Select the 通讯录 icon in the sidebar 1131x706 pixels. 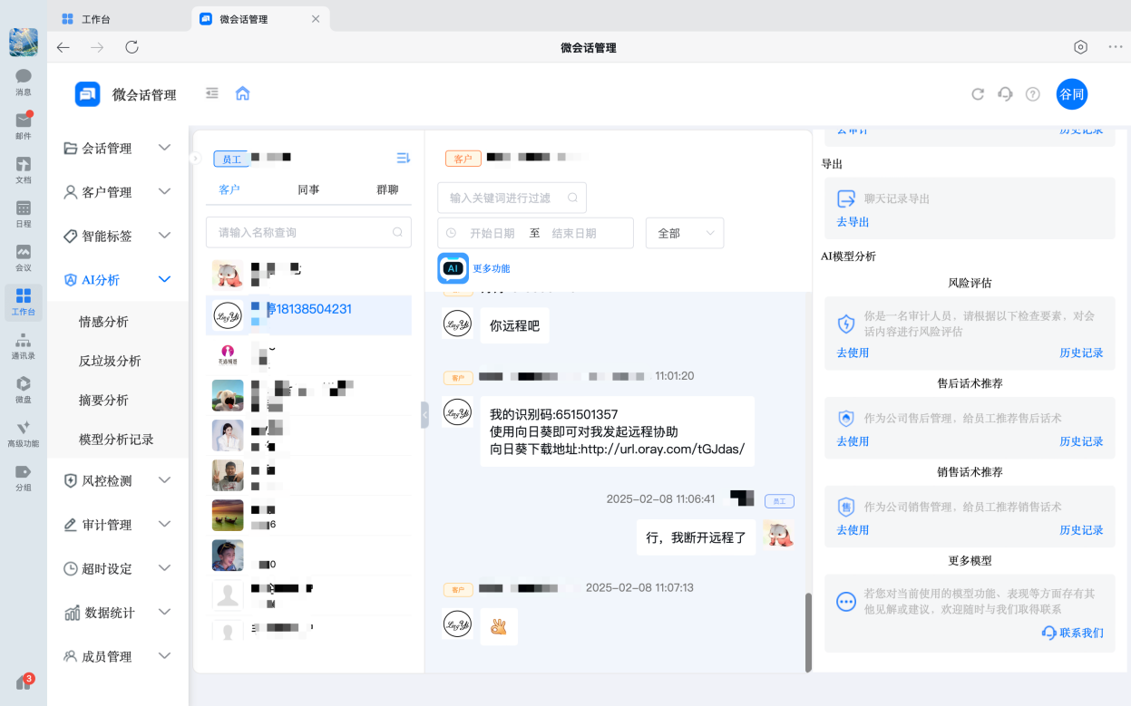[22, 345]
